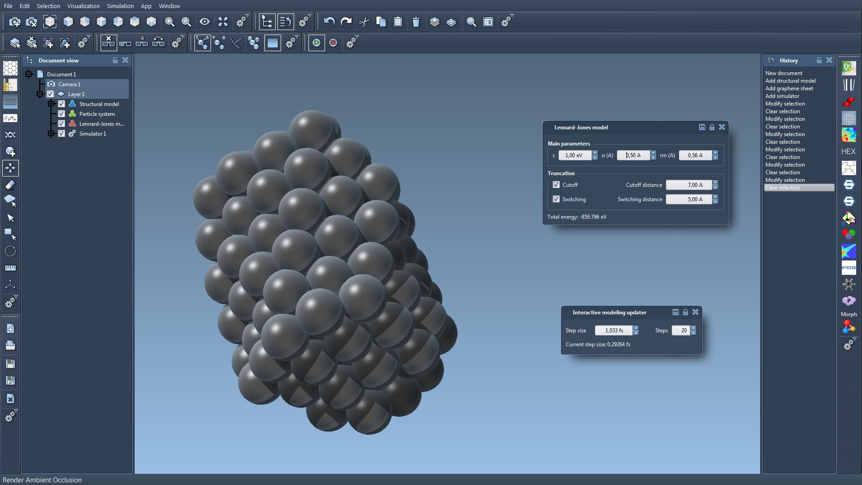Image resolution: width=862 pixels, height=485 pixels.
Task: Click the sigma value input field
Action: tap(633, 155)
